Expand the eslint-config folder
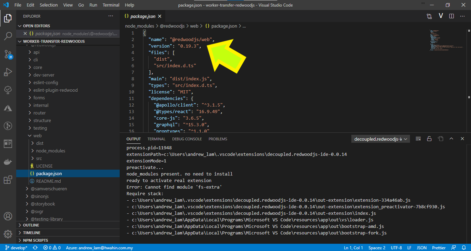 coord(68,82)
